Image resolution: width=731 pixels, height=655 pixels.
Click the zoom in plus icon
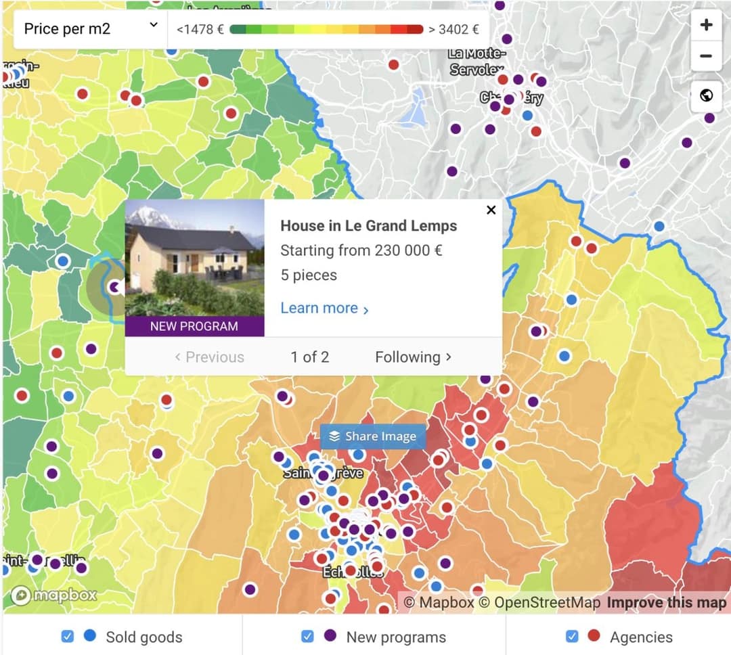(706, 24)
